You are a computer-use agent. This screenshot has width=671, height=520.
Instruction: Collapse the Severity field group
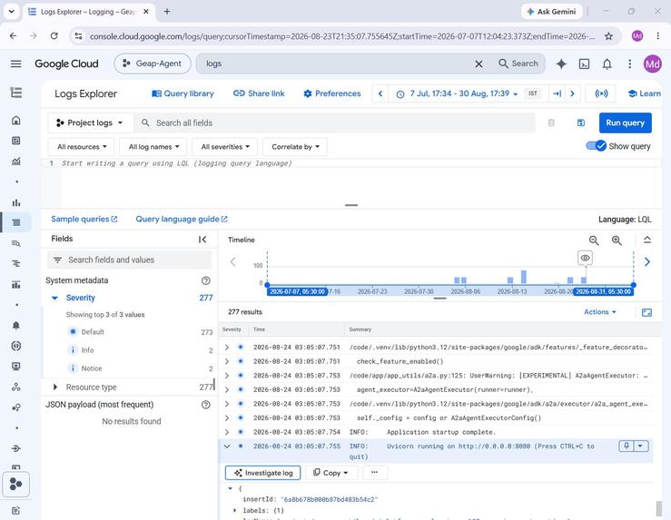(x=54, y=298)
